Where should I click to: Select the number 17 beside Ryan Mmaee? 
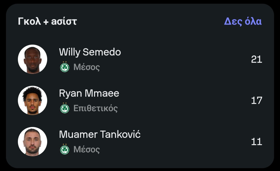256,101
